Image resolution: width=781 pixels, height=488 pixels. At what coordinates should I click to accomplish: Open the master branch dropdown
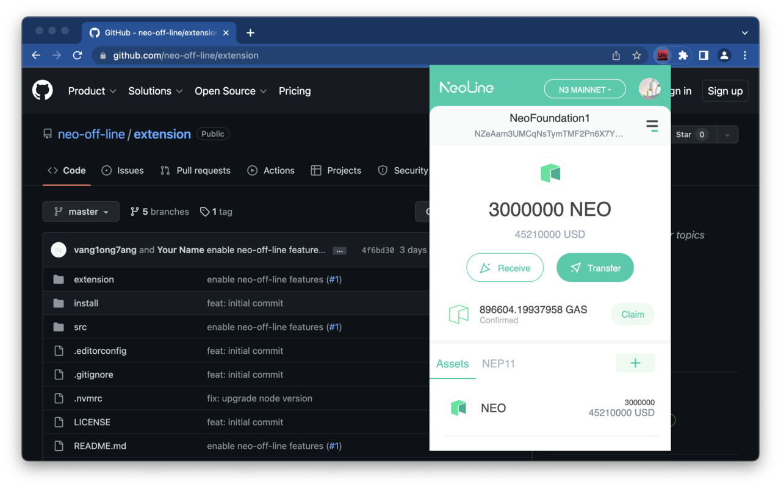pos(81,211)
